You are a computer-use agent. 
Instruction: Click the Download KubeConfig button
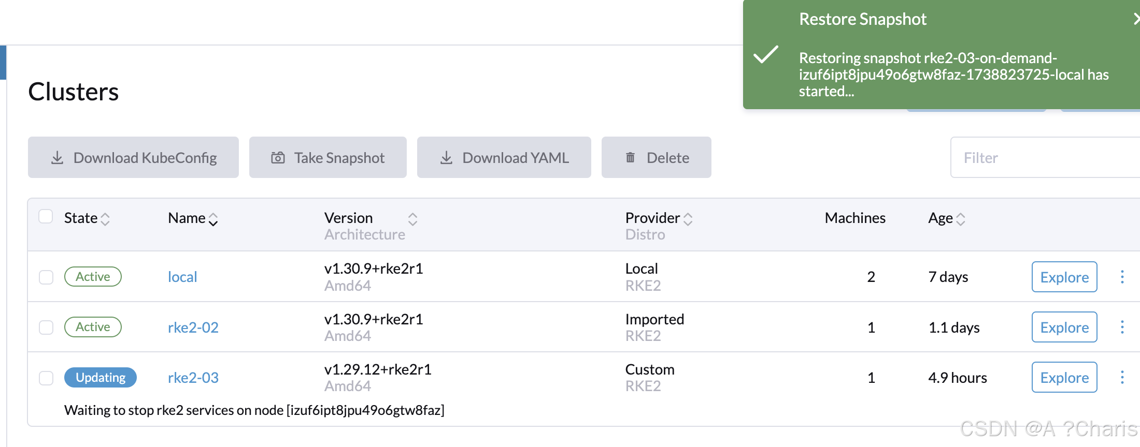point(133,157)
